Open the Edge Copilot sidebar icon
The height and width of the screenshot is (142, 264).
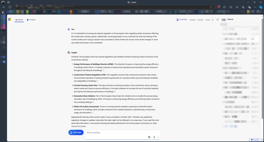261,7
